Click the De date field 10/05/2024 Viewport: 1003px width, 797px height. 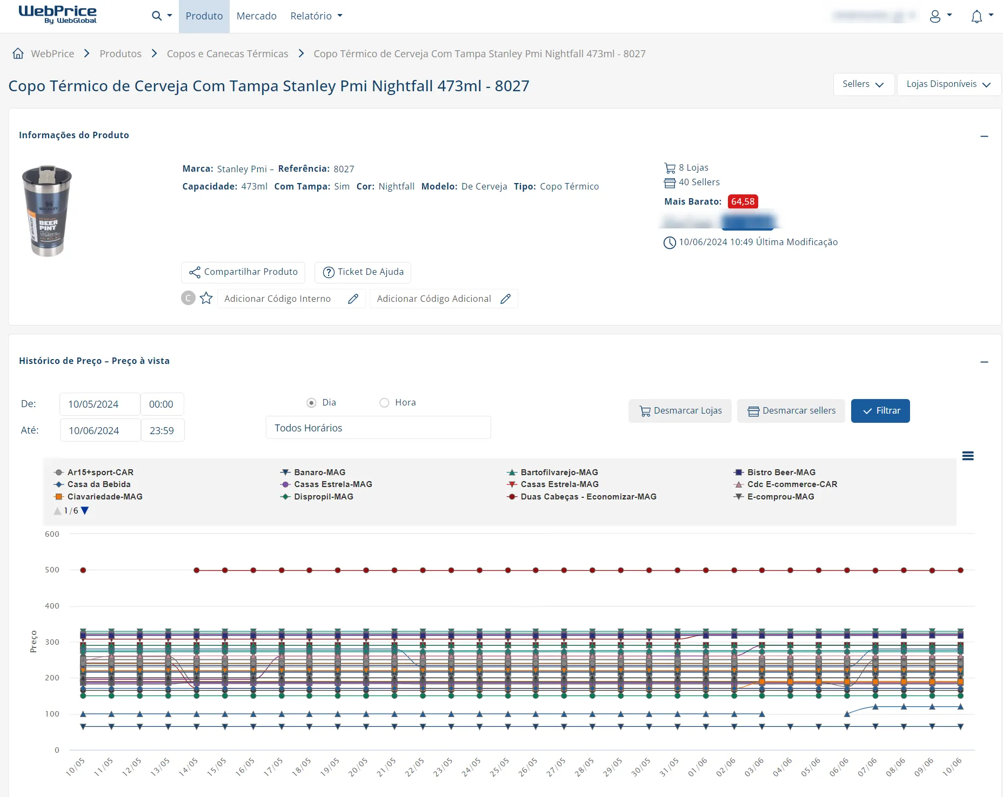(99, 404)
